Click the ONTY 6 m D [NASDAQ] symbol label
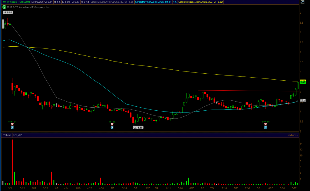 (16, 2)
